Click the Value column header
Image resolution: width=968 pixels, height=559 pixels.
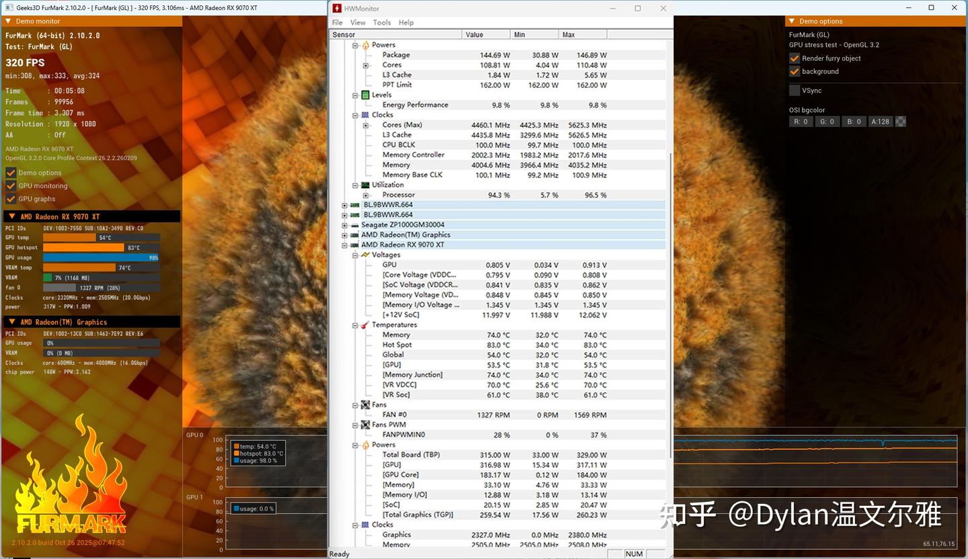(486, 34)
